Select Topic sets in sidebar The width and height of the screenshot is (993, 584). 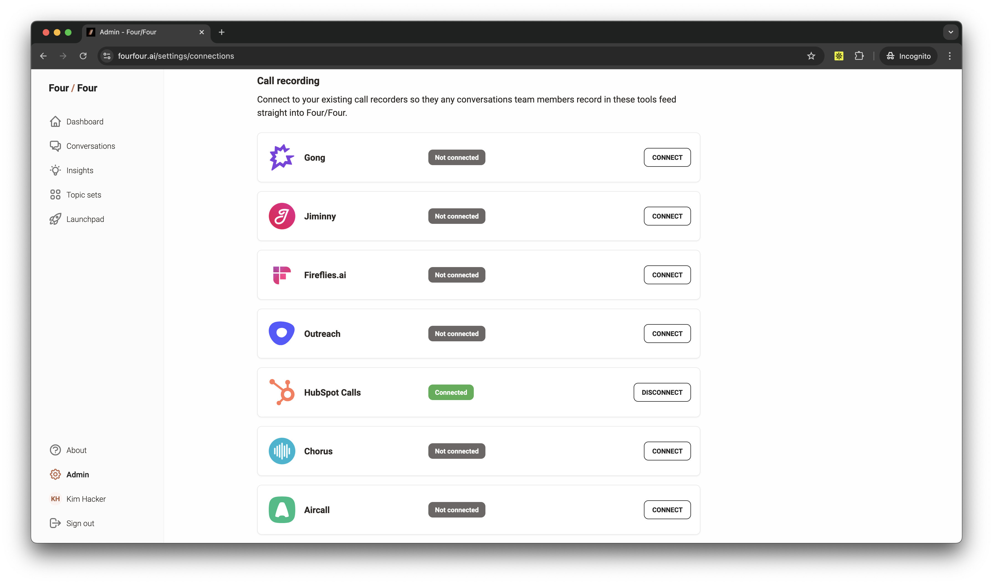tap(84, 195)
